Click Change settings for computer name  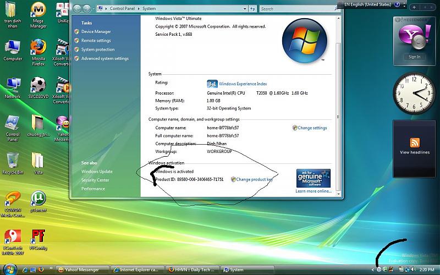(312, 128)
